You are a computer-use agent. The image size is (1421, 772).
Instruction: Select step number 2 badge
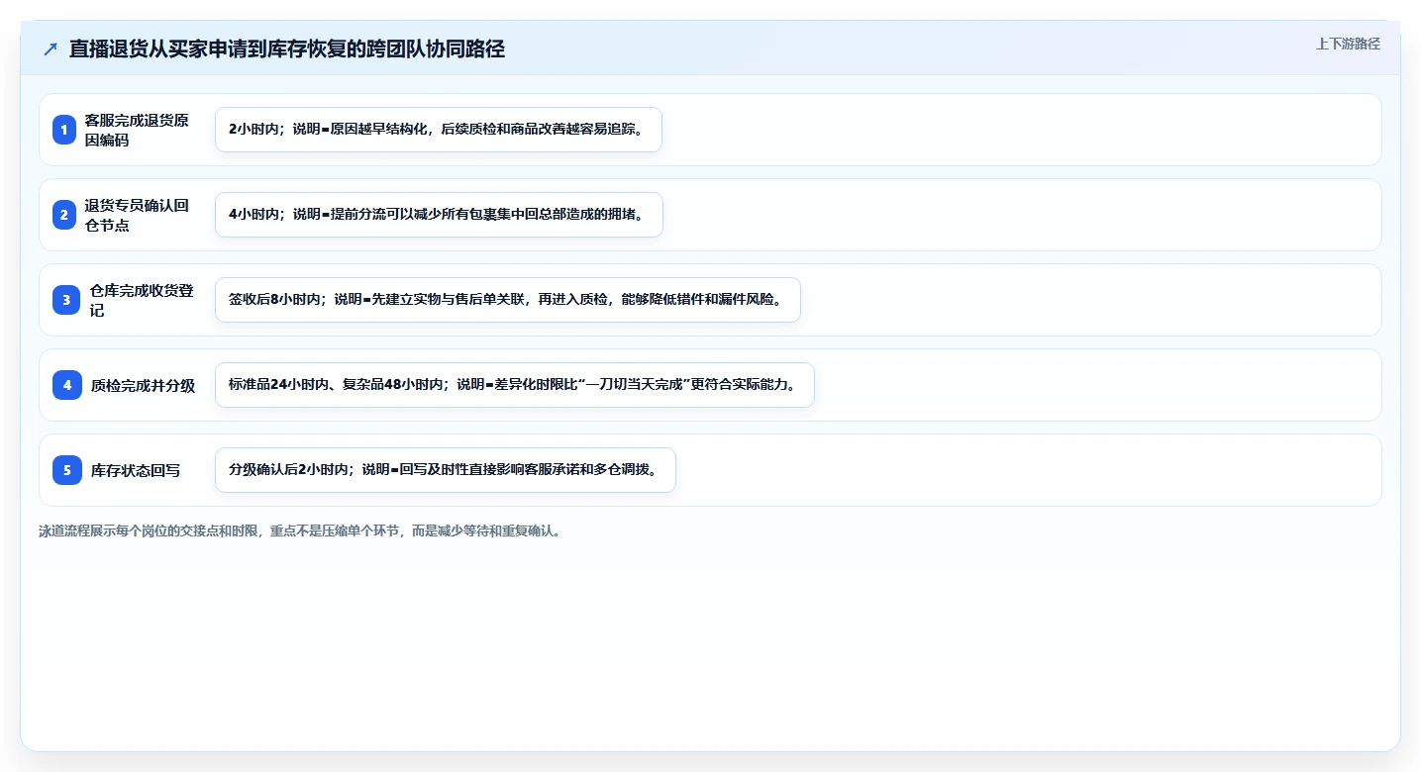64,215
